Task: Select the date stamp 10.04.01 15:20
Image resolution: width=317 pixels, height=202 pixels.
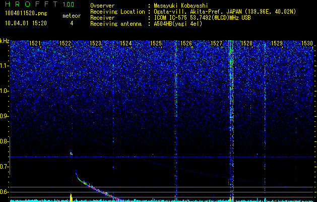Action: tap(26, 23)
